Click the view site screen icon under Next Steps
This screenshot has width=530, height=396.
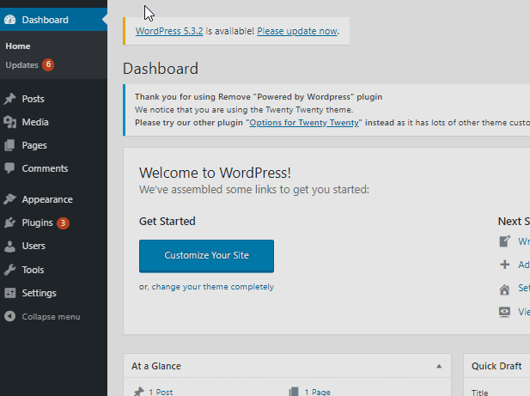pos(504,312)
